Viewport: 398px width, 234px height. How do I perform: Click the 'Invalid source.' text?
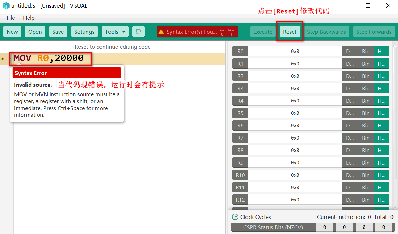pyautogui.click(x=33, y=85)
